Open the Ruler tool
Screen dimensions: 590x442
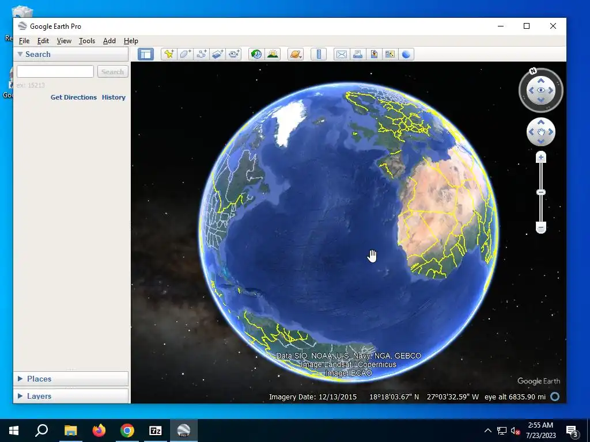319,54
